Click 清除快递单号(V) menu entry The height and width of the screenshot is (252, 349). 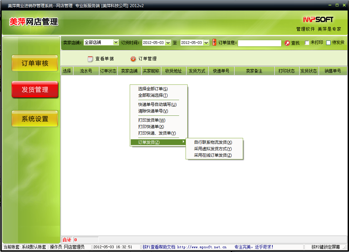[153, 111]
